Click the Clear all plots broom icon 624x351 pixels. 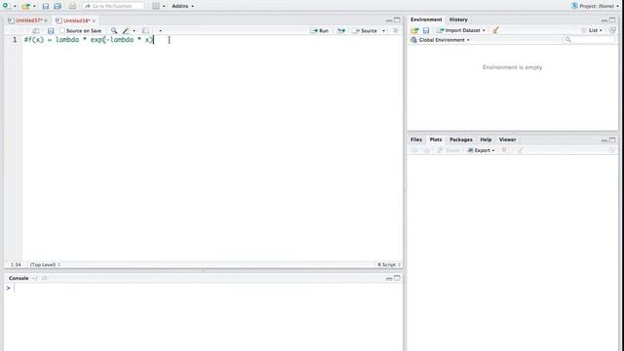click(x=520, y=150)
